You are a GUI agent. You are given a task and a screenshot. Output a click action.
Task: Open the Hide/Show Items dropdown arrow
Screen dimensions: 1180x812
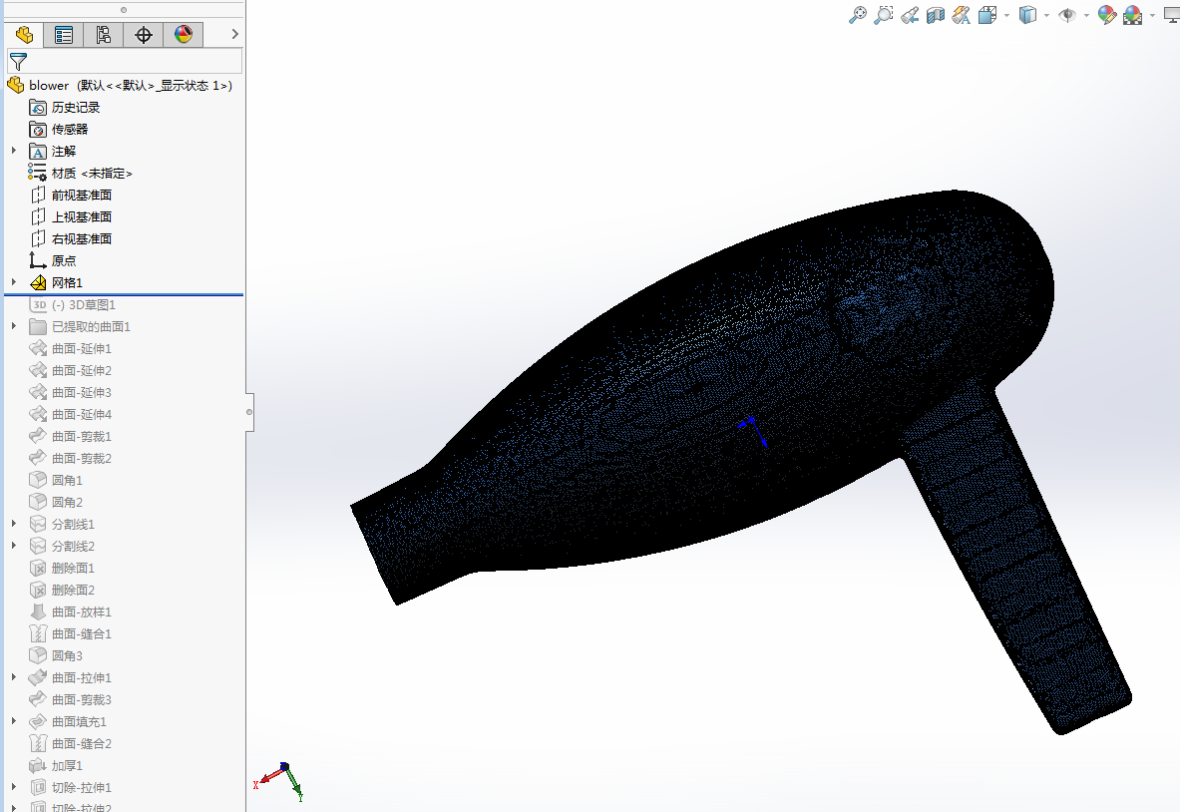(x=1086, y=15)
